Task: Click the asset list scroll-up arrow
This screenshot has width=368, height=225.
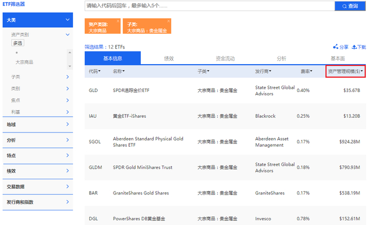Action: (70, 53)
